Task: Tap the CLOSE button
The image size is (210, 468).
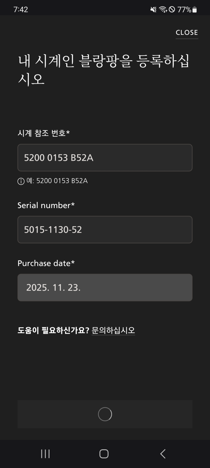Action: (187, 32)
